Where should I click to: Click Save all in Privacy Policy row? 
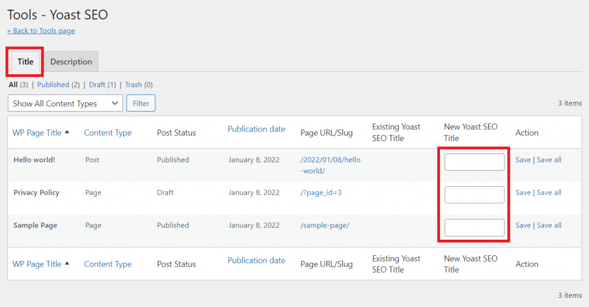coord(549,193)
